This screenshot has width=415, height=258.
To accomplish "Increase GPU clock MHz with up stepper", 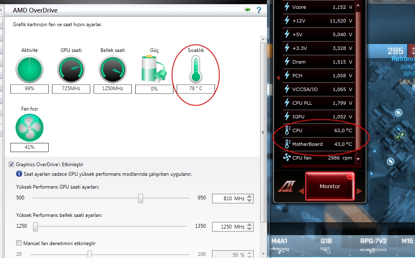I will coord(249,196).
